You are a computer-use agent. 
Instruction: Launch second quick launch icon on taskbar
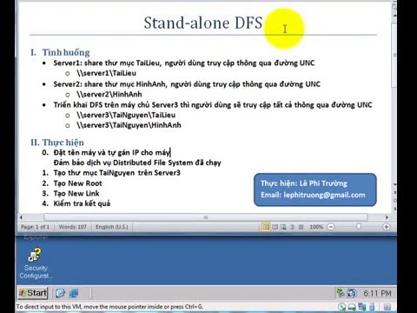(x=74, y=293)
